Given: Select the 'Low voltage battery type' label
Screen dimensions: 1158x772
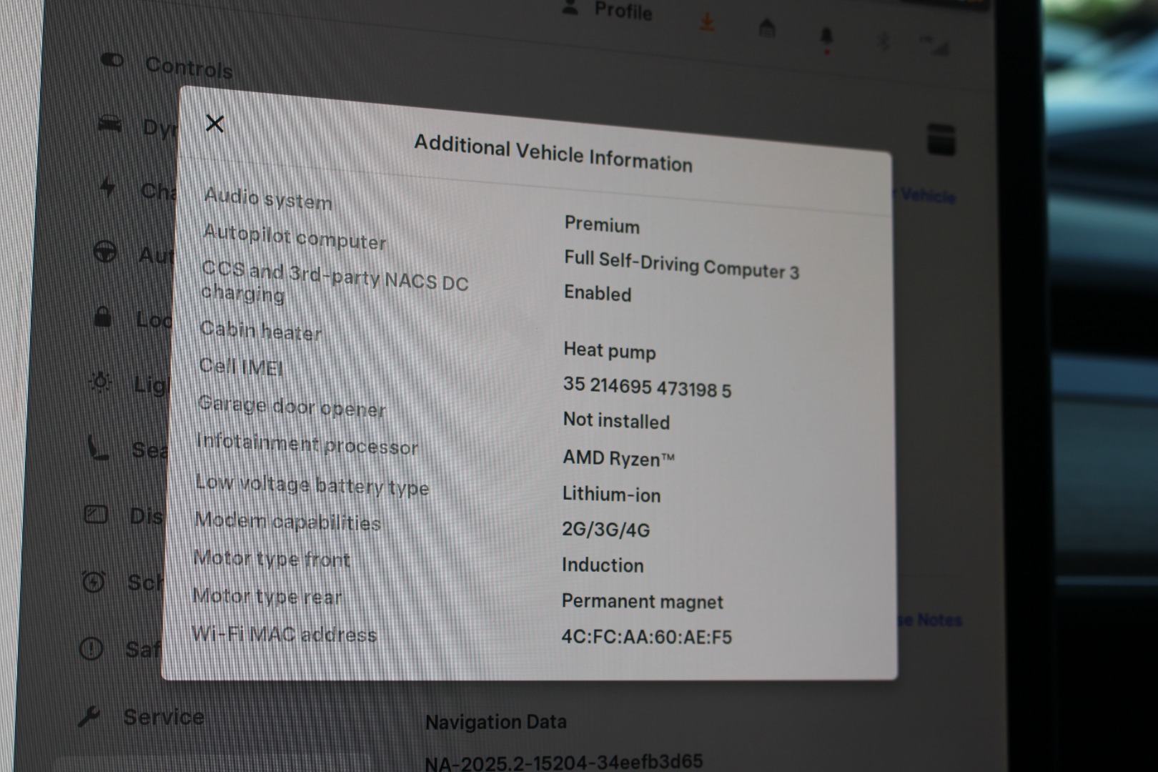Looking at the screenshot, I should 312,485.
